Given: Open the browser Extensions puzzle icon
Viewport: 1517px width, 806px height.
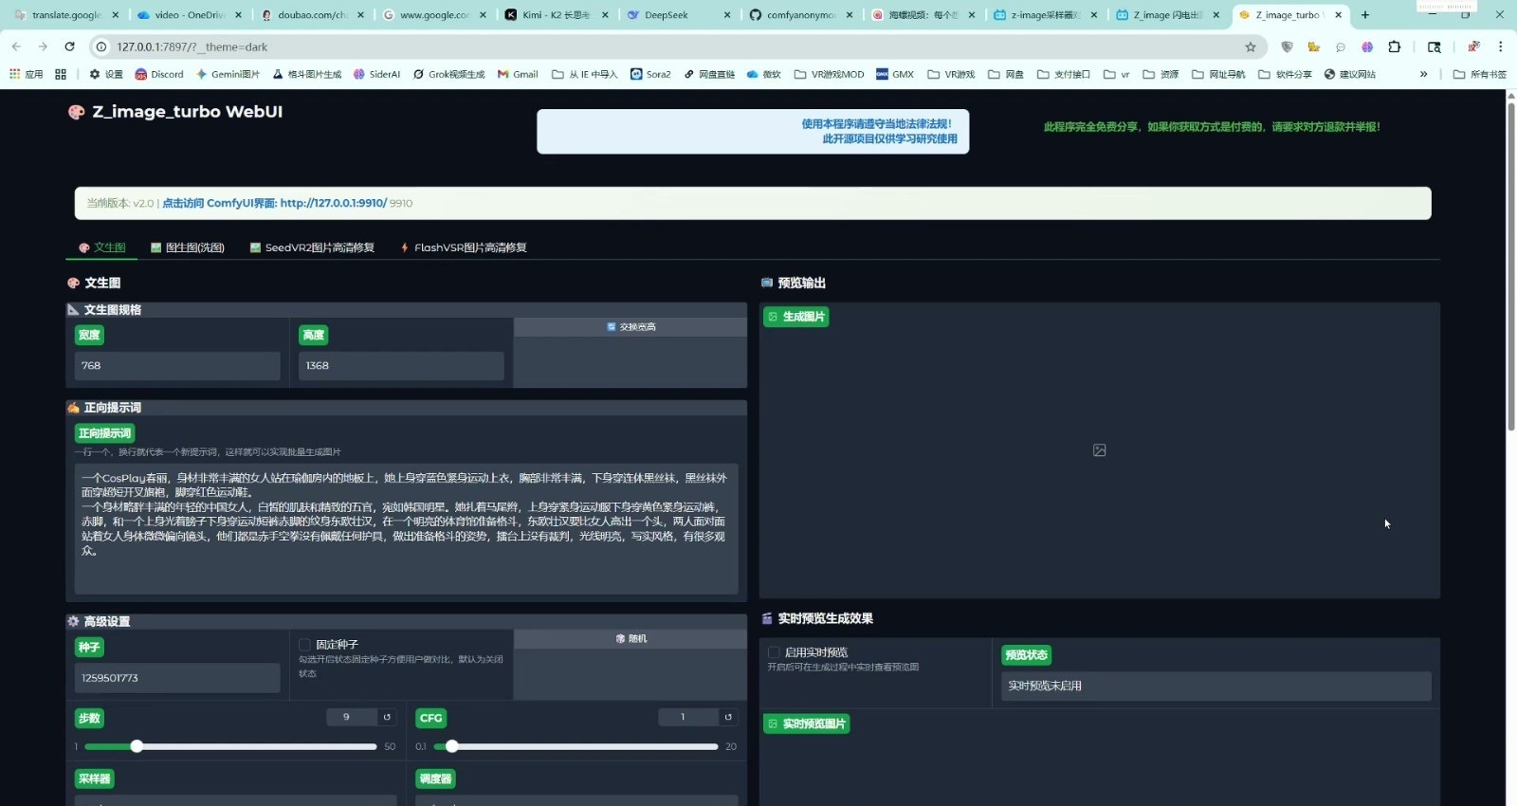Looking at the screenshot, I should 1394,46.
